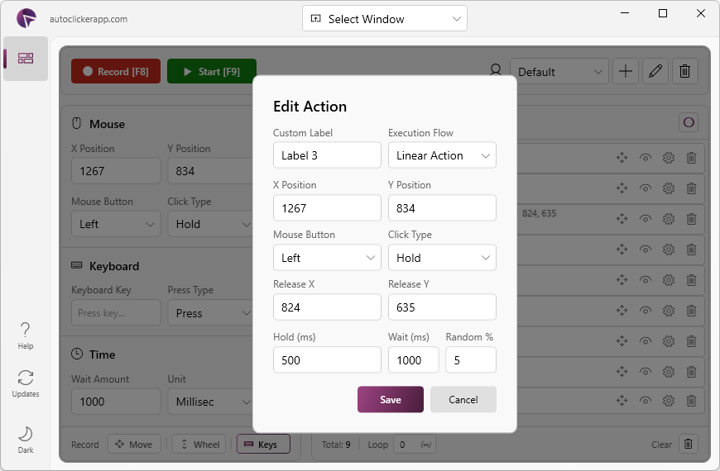Open the dashboard view in the sidebar
This screenshot has width=720, height=471.
pyautogui.click(x=26, y=58)
